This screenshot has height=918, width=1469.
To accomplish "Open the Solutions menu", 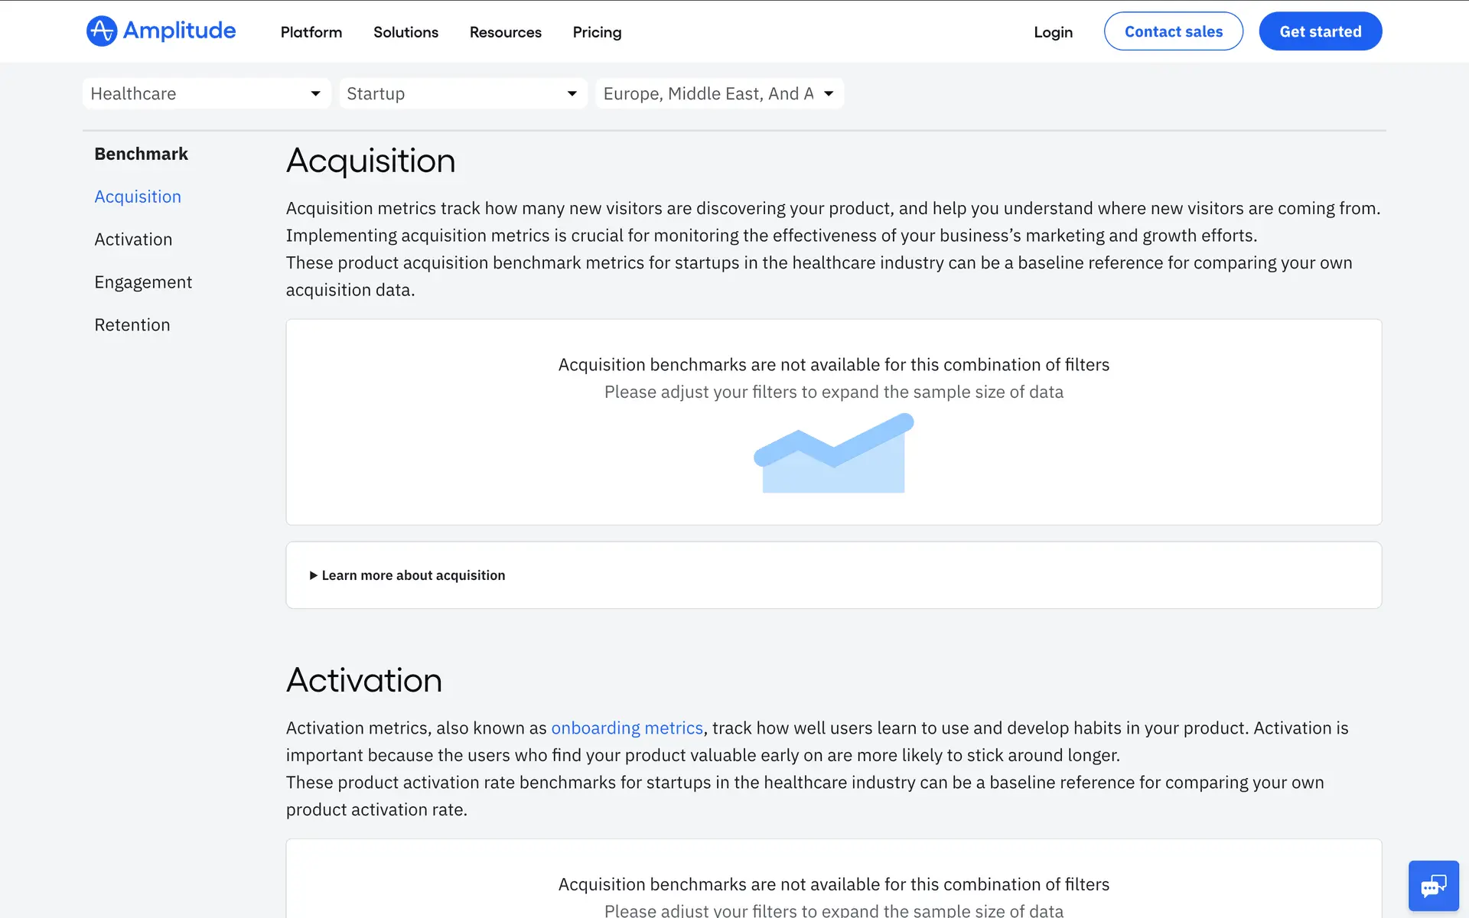I will 406,32.
